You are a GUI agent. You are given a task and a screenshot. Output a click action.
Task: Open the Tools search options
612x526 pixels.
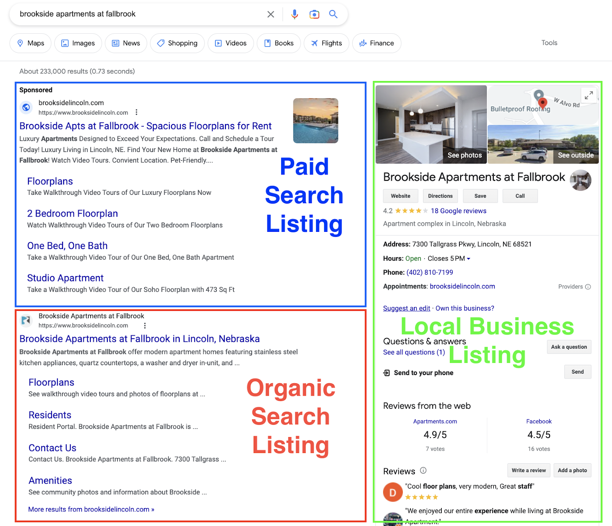pyautogui.click(x=549, y=43)
